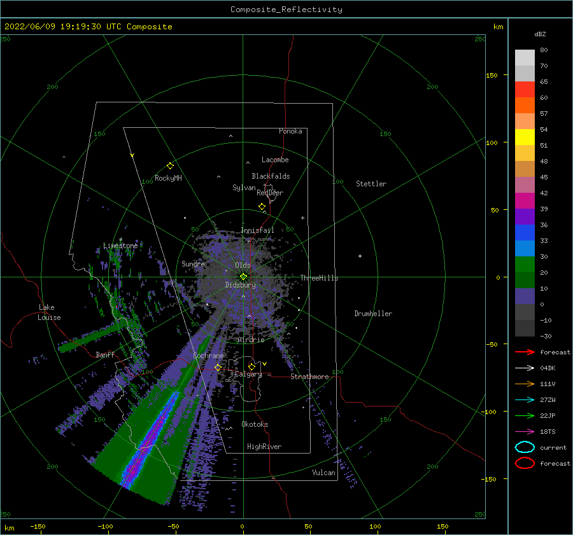The width and height of the screenshot is (573, 535).
Task: Click the Banff town label
Action: tap(105, 354)
